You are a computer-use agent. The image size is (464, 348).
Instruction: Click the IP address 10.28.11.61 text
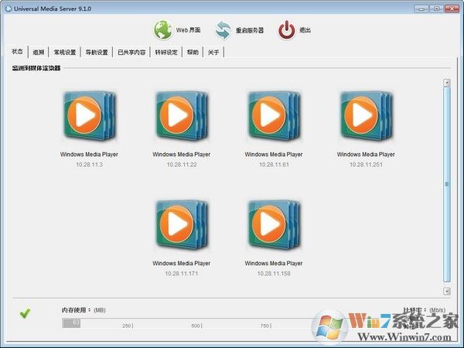274,165
